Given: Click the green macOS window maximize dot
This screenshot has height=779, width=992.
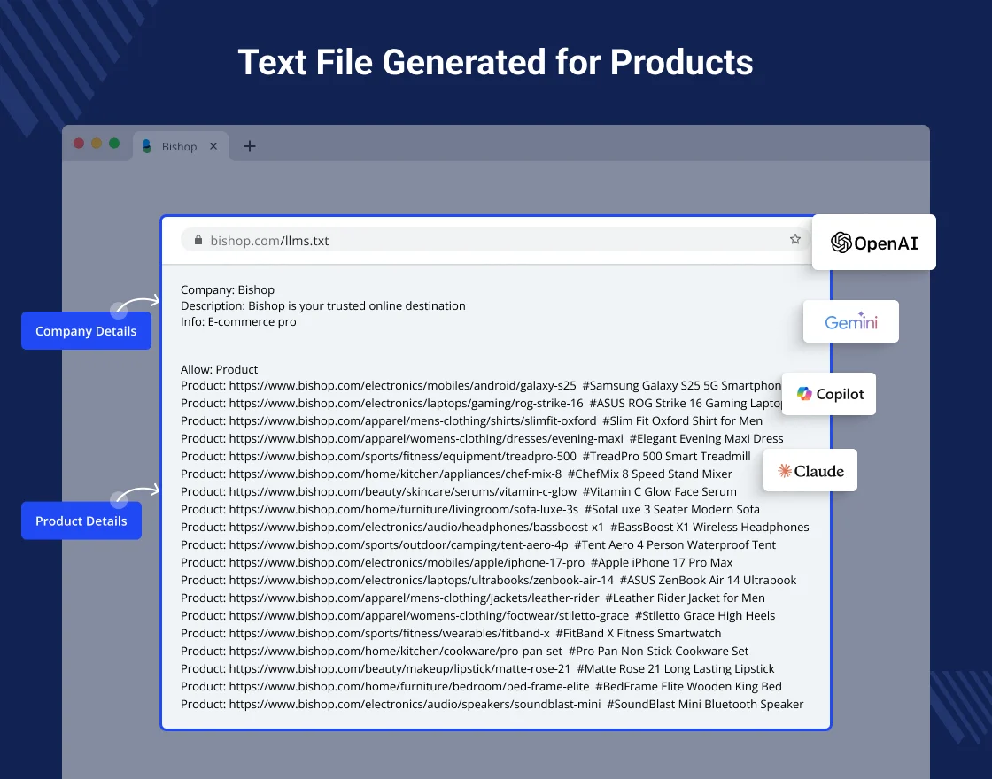Looking at the screenshot, I should 114,143.
